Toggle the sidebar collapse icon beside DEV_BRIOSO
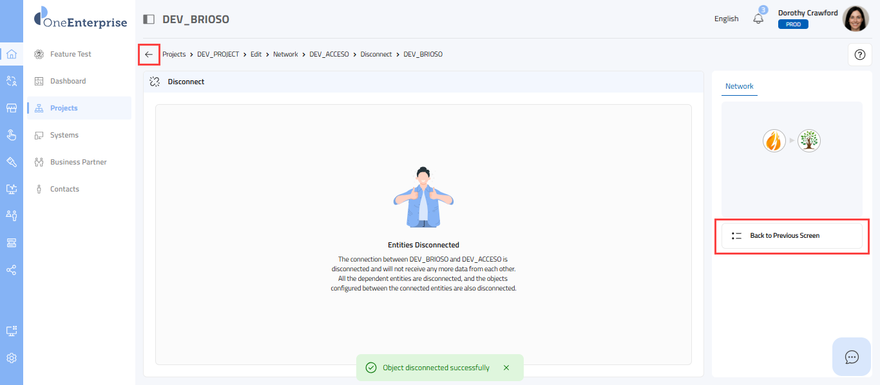Screen dimensions: 880x385 (149, 19)
